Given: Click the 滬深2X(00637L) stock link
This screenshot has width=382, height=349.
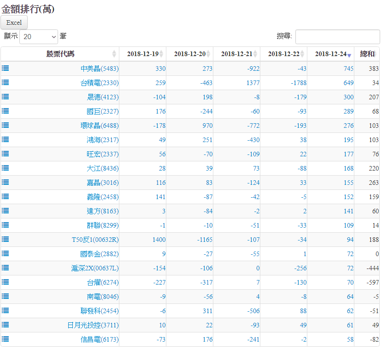Looking at the screenshot, I should [x=94, y=268].
